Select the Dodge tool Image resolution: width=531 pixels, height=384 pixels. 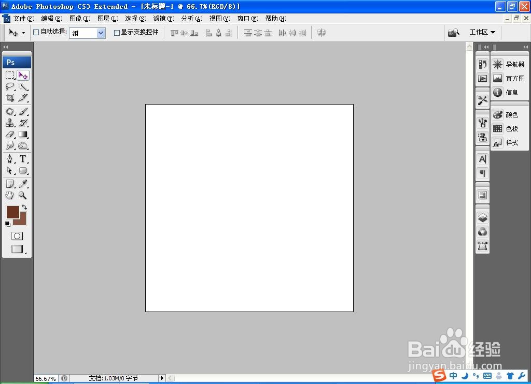coord(23,146)
